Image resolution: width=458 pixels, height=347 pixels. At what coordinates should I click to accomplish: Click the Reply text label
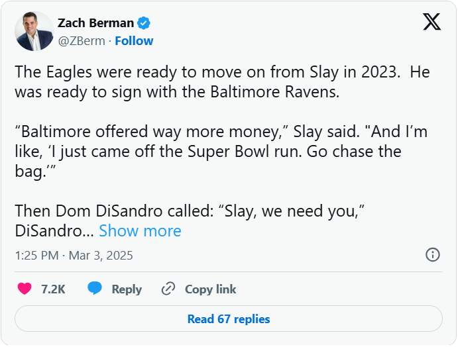coord(127,289)
